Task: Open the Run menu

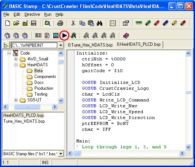Action: [48, 15]
